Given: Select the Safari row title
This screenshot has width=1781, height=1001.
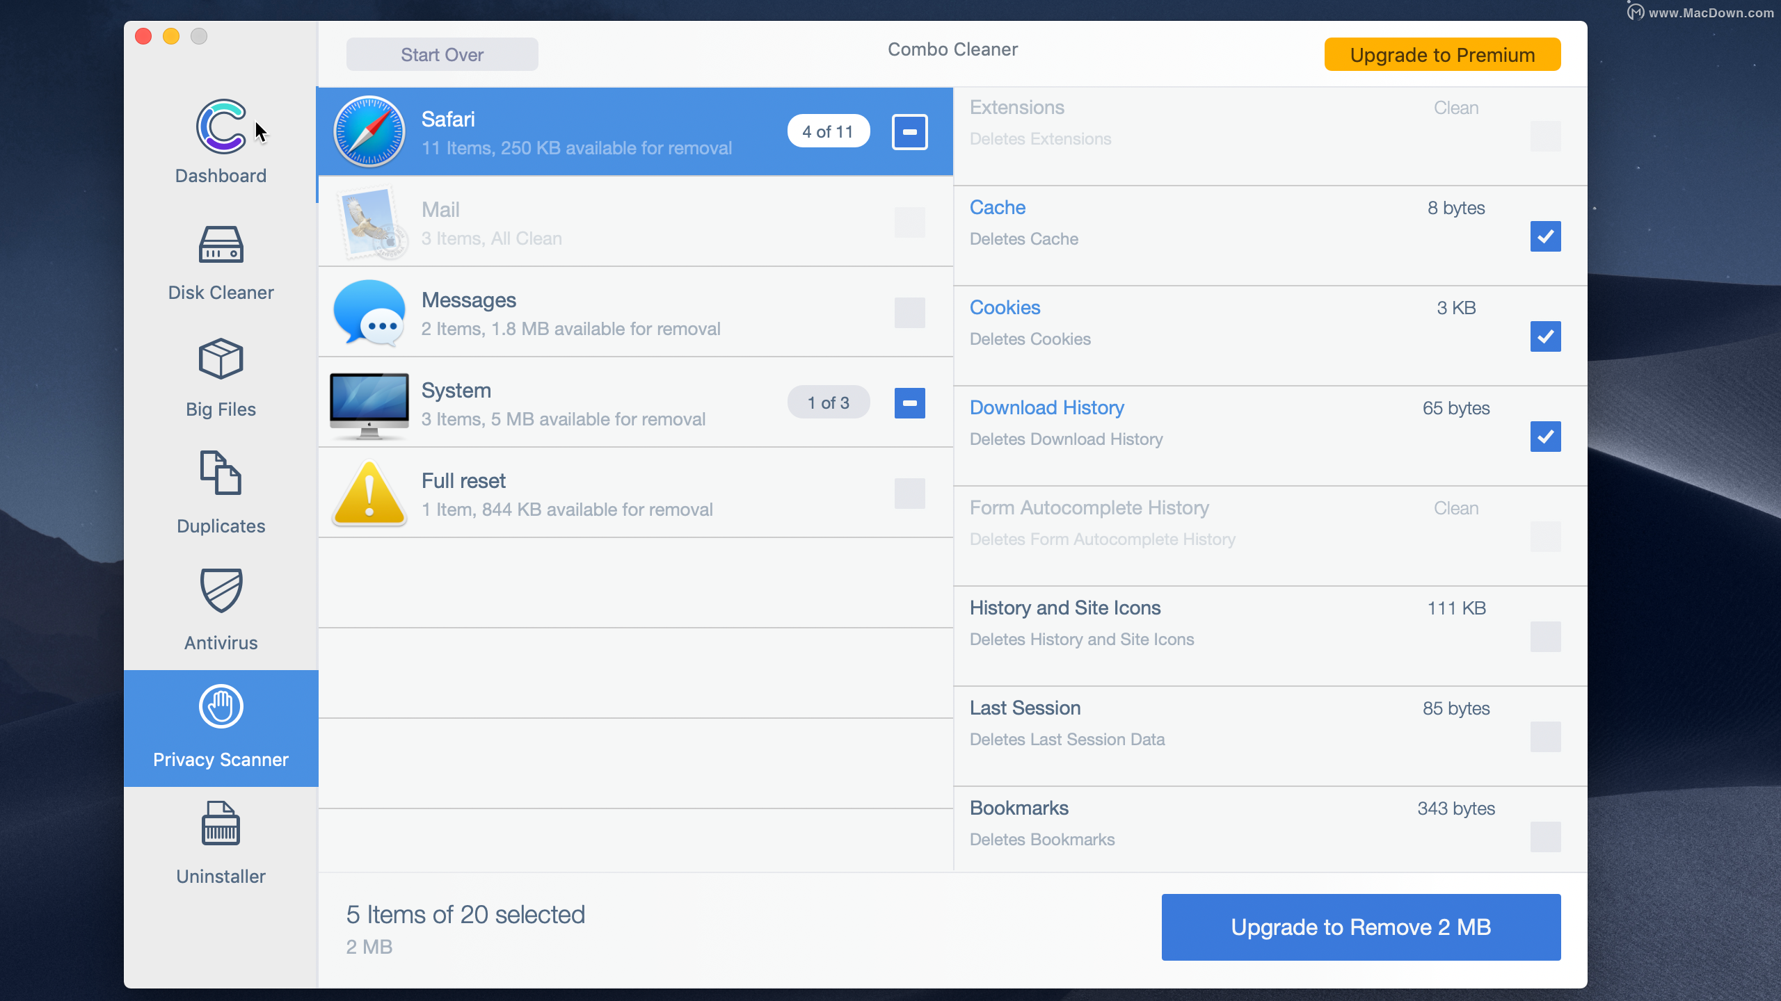Looking at the screenshot, I should (x=449, y=120).
